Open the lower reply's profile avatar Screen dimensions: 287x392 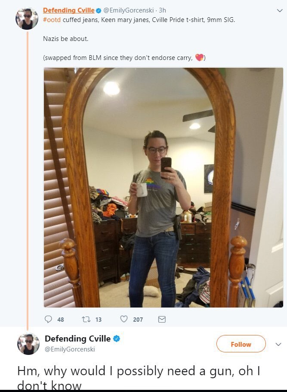tap(28, 344)
